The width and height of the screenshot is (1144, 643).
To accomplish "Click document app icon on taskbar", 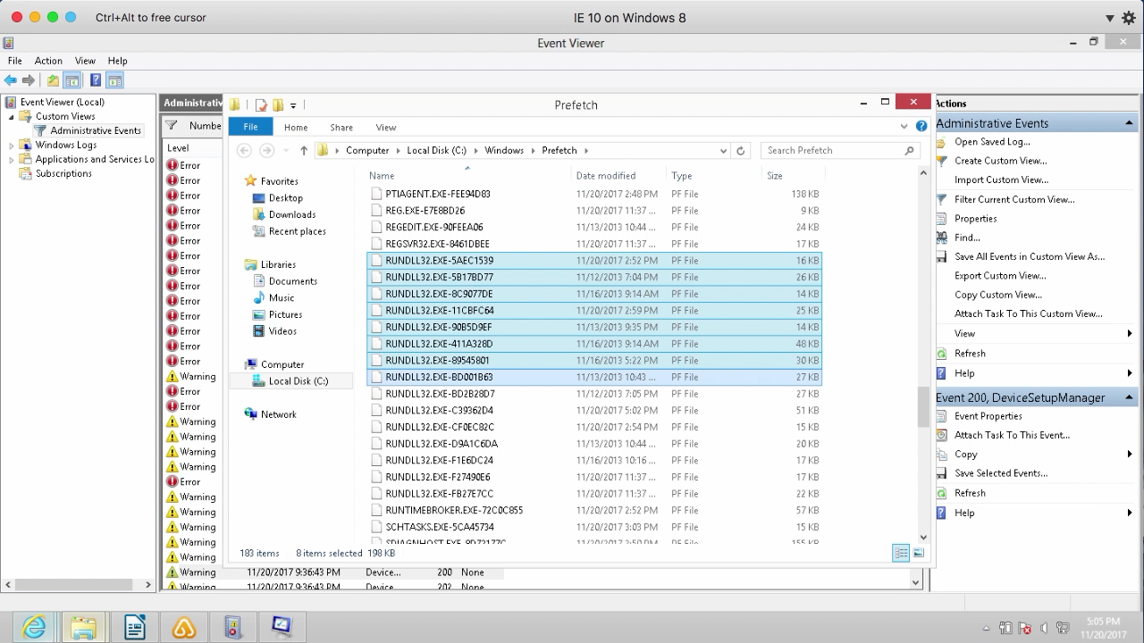I will [135, 628].
